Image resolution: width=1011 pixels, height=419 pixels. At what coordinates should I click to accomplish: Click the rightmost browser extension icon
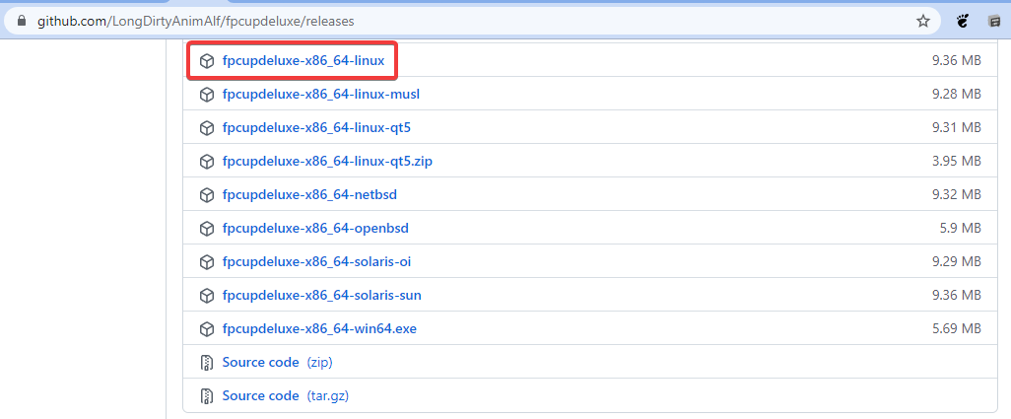click(994, 20)
